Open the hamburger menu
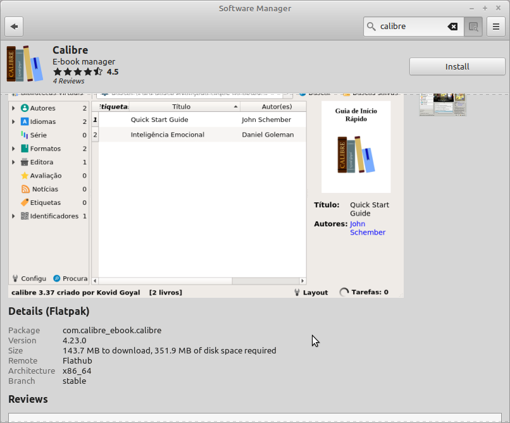 click(x=495, y=27)
